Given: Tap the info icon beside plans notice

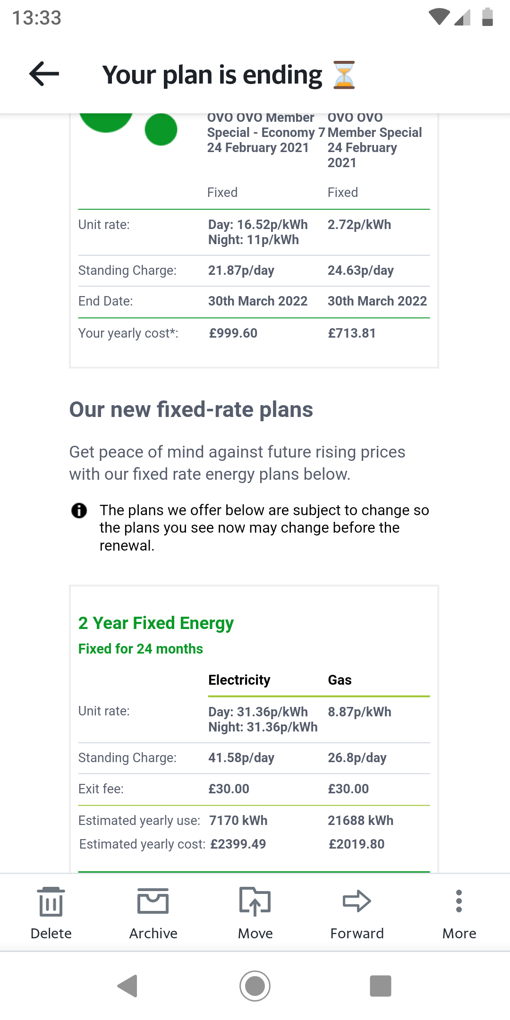Looking at the screenshot, I should (x=79, y=510).
